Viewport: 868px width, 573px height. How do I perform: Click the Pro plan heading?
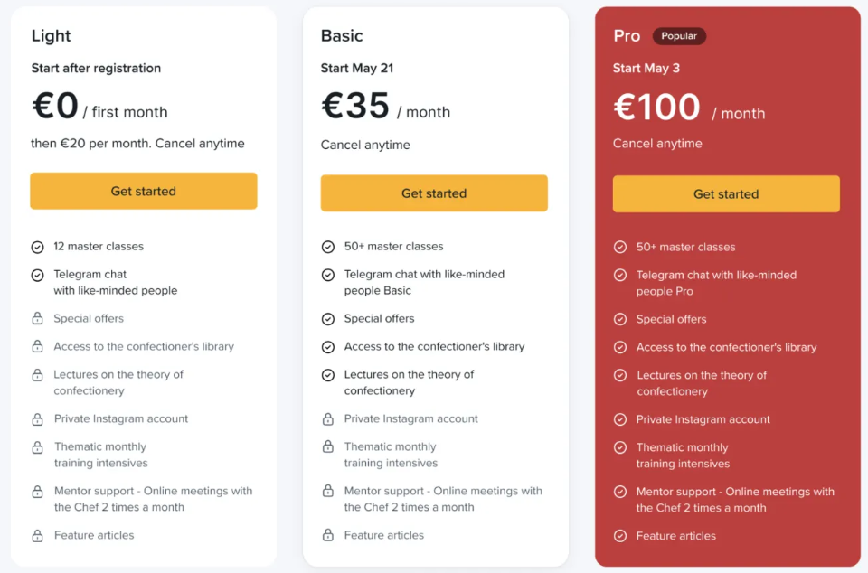(627, 36)
